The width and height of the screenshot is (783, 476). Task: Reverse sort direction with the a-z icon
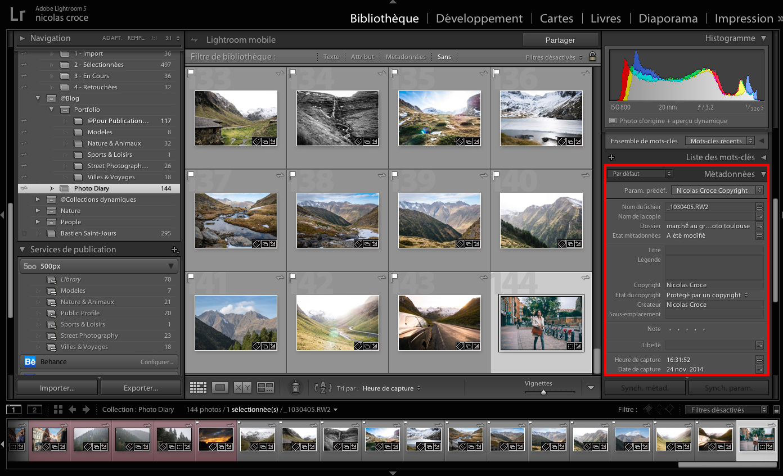point(323,388)
